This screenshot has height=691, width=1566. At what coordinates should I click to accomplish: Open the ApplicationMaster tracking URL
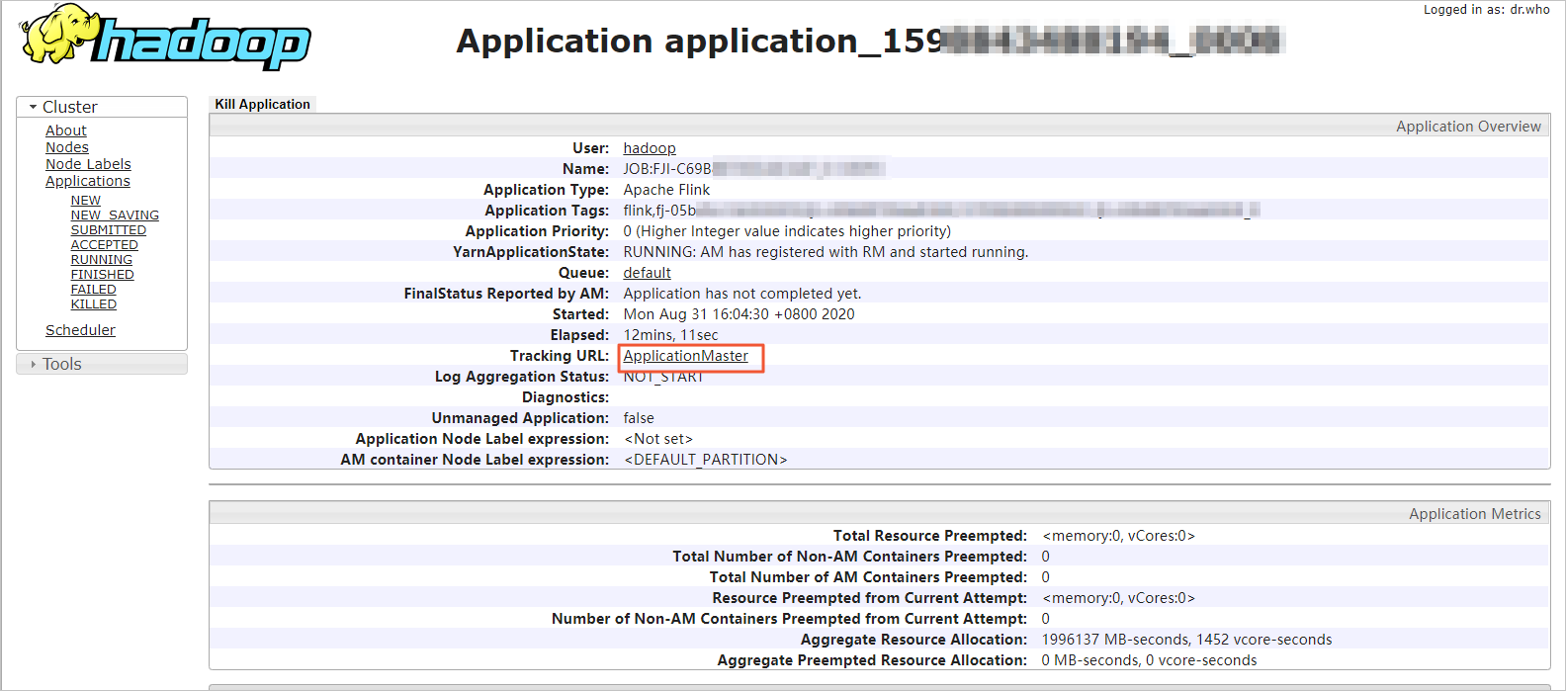pos(686,356)
